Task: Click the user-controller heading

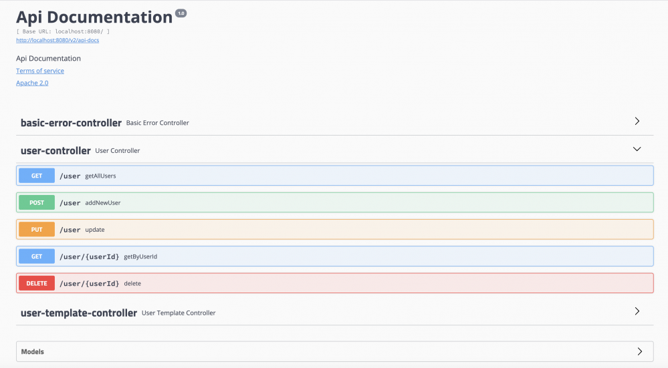Action: click(55, 150)
